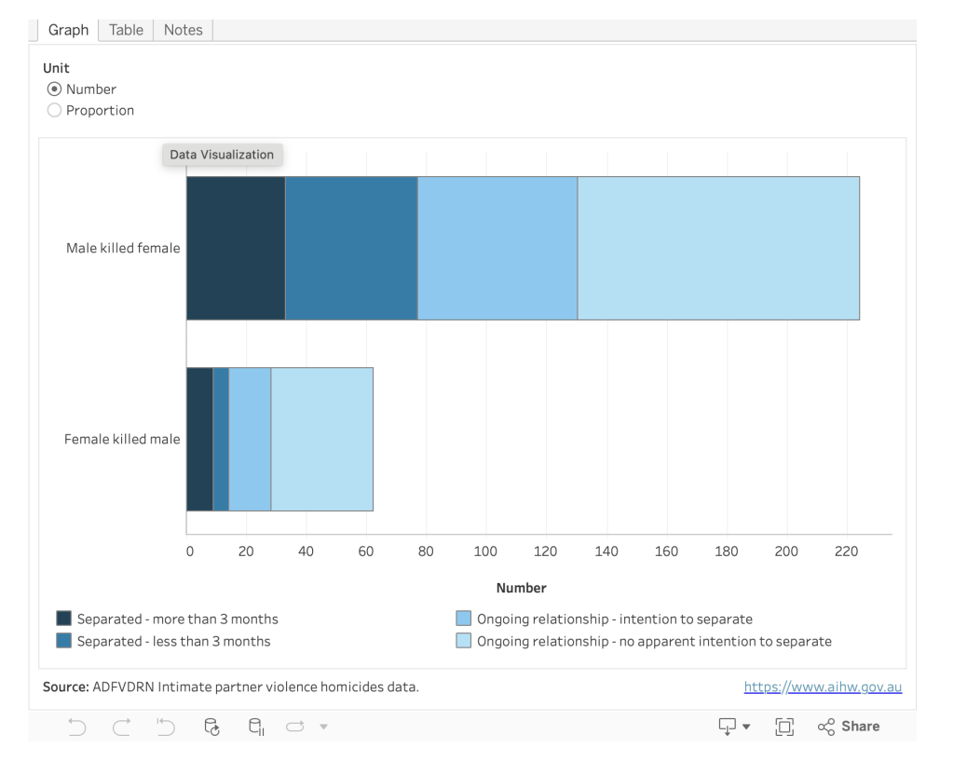The height and width of the screenshot is (762, 954).
Task: Click the Share button
Action: click(x=849, y=727)
